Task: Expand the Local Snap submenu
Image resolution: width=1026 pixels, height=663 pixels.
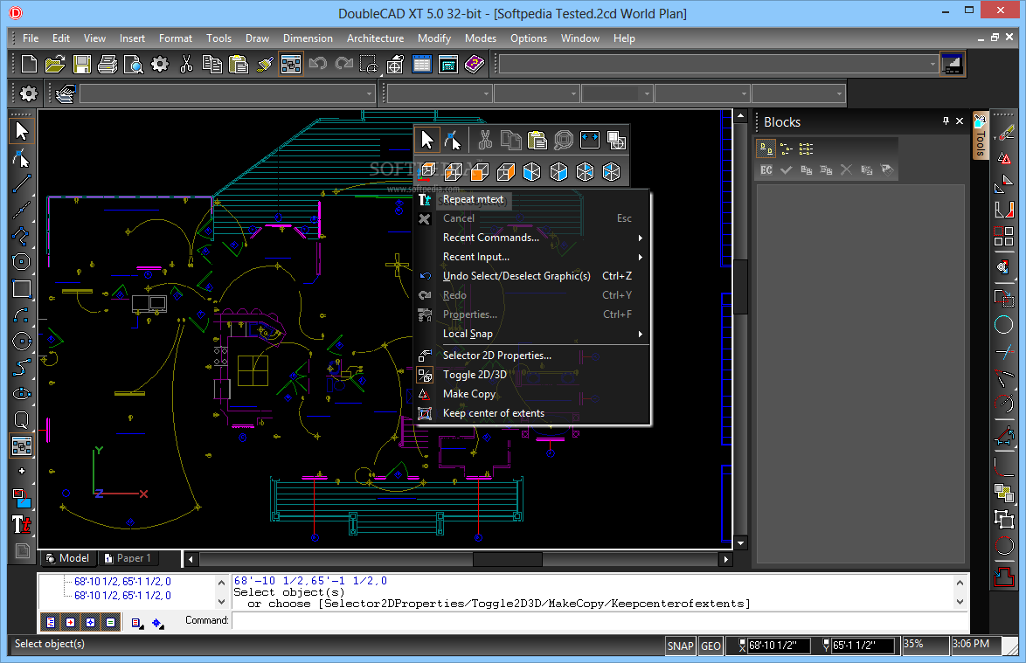Action: tap(532, 334)
